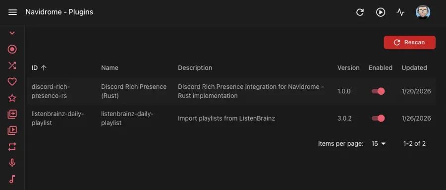Click the red Rescan button

point(410,43)
